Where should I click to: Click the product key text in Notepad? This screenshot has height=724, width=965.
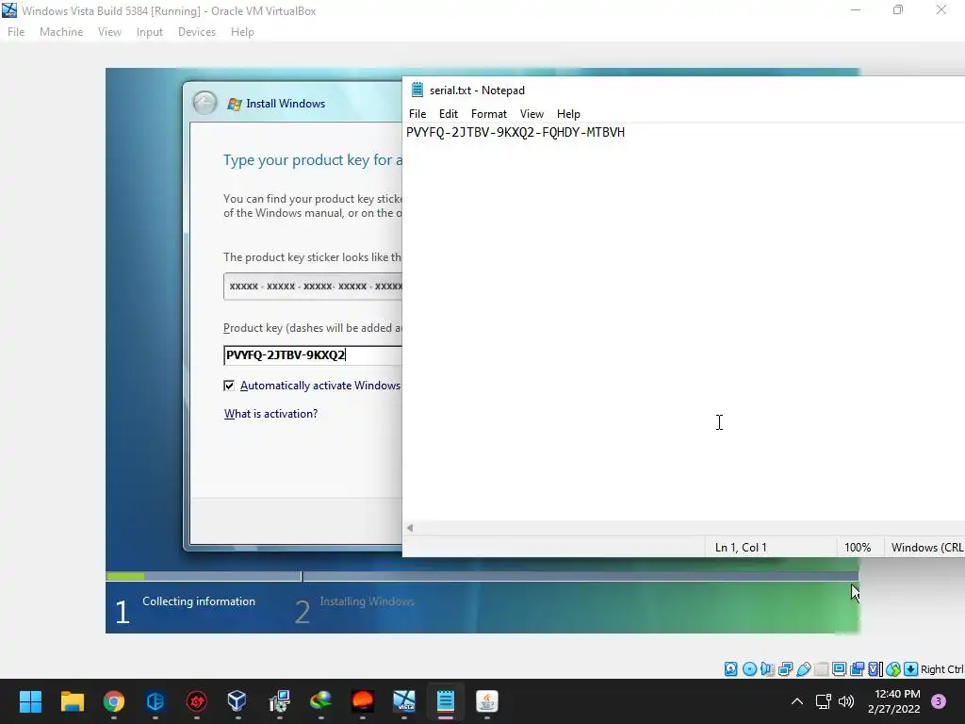515,132
